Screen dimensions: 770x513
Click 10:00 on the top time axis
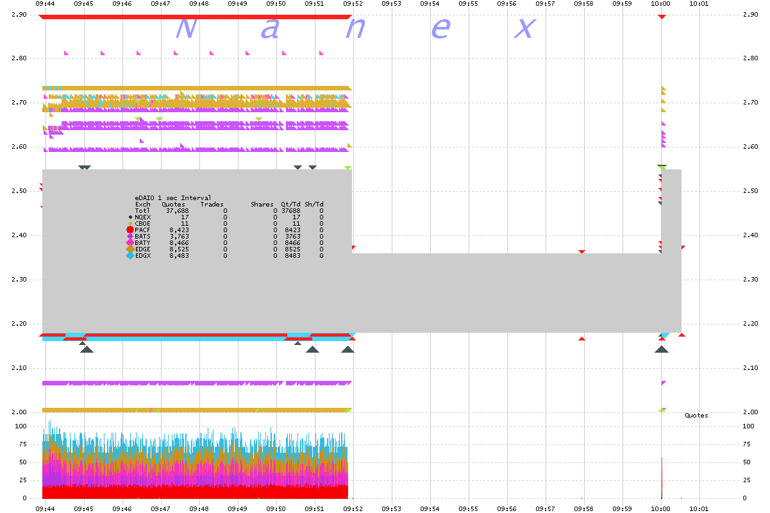coord(660,4)
